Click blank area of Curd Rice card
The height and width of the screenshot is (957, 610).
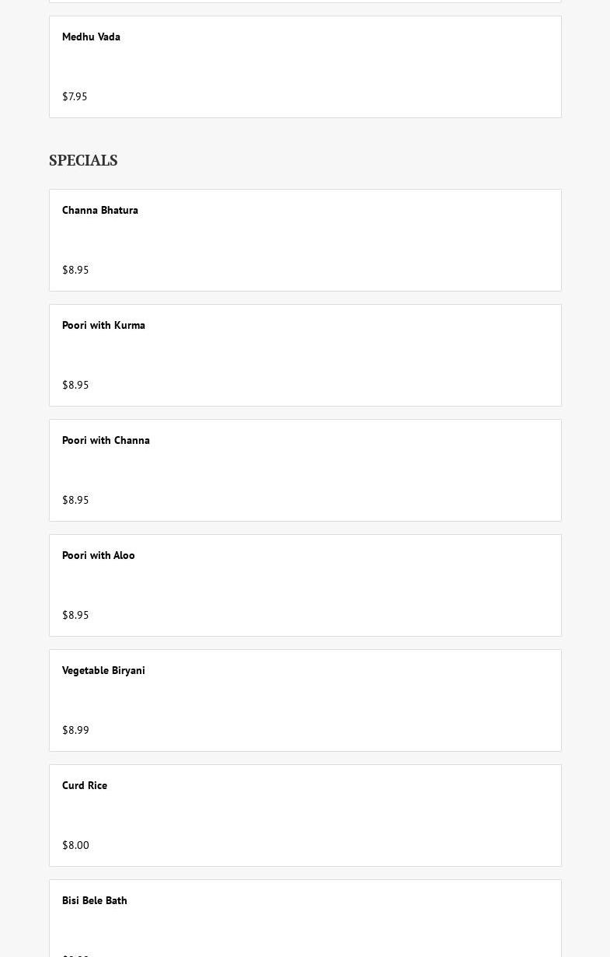pos(350,815)
